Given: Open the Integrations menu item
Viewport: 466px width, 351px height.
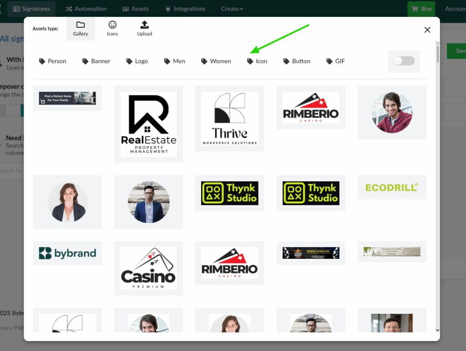Looking at the screenshot, I should 185,9.
